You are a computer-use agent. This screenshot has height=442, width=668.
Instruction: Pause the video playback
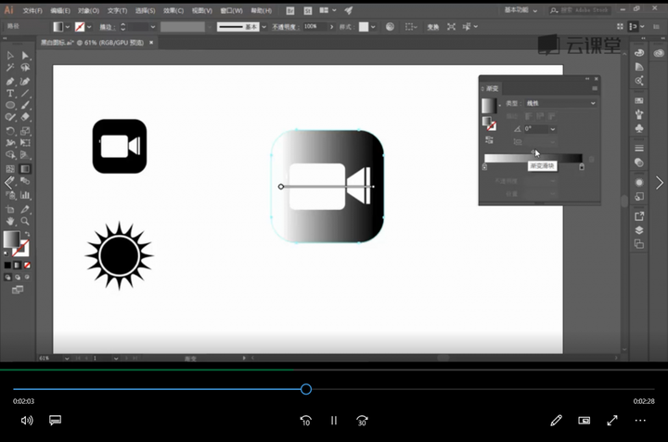pos(334,421)
